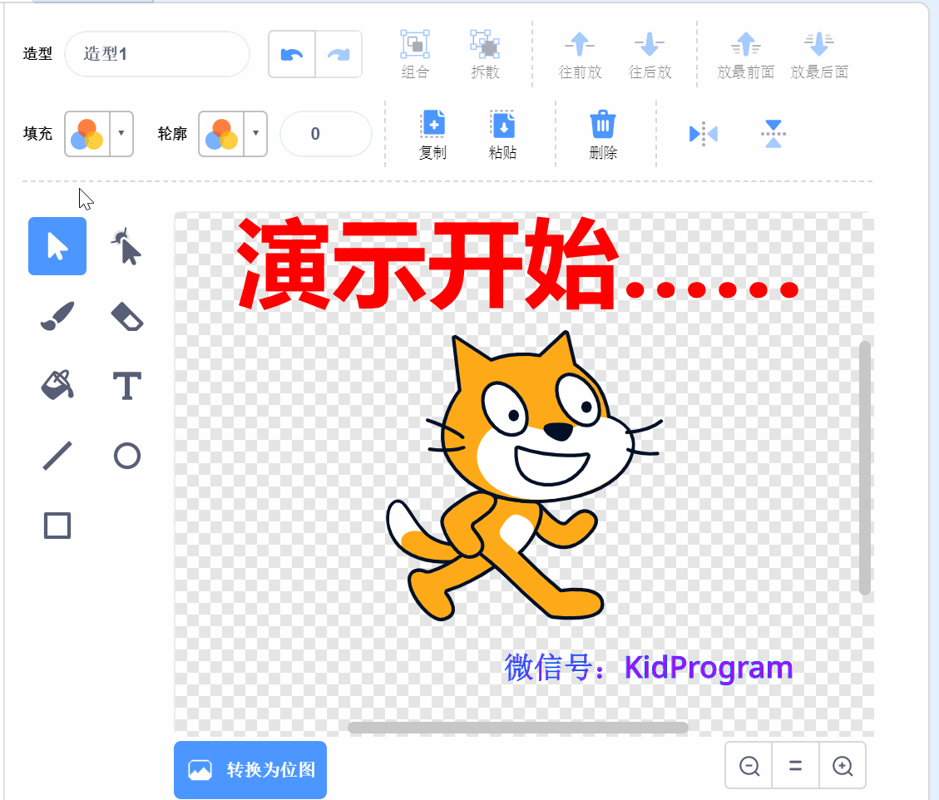The width and height of the screenshot is (939, 800).
Task: Select the Line tool
Action: click(57, 456)
